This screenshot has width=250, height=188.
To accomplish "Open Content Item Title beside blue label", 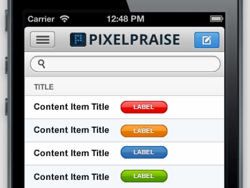I will (x=71, y=153).
